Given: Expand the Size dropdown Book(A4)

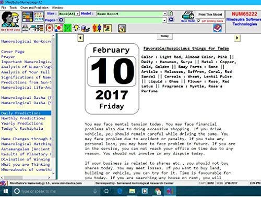Looking at the screenshot, I should pos(78,14).
